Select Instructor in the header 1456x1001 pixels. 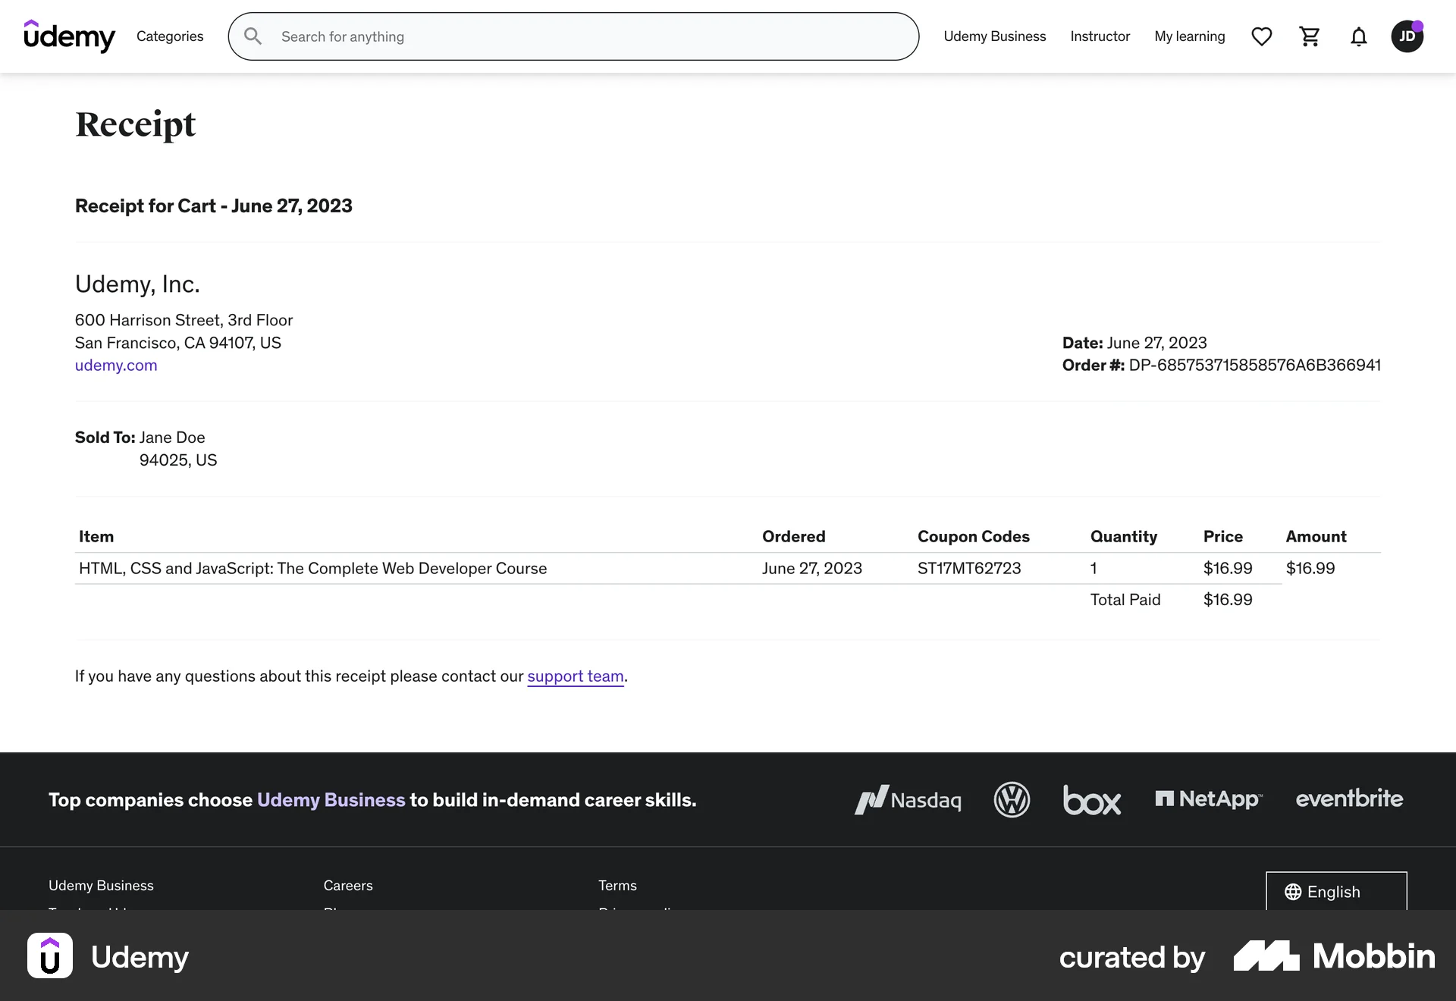(x=1100, y=36)
